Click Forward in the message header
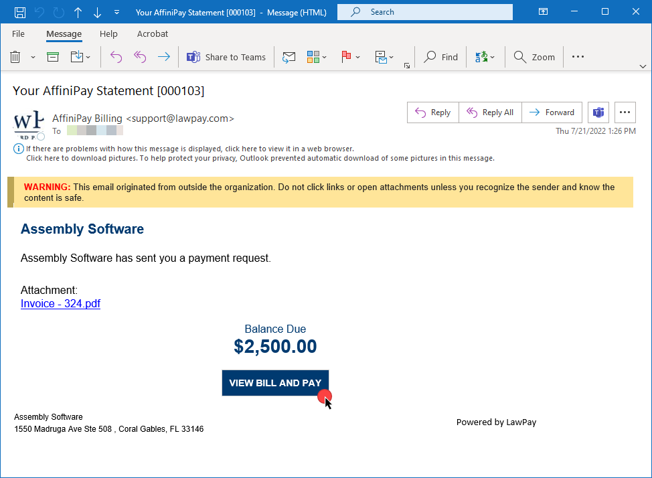The height and width of the screenshot is (478, 652). click(552, 112)
